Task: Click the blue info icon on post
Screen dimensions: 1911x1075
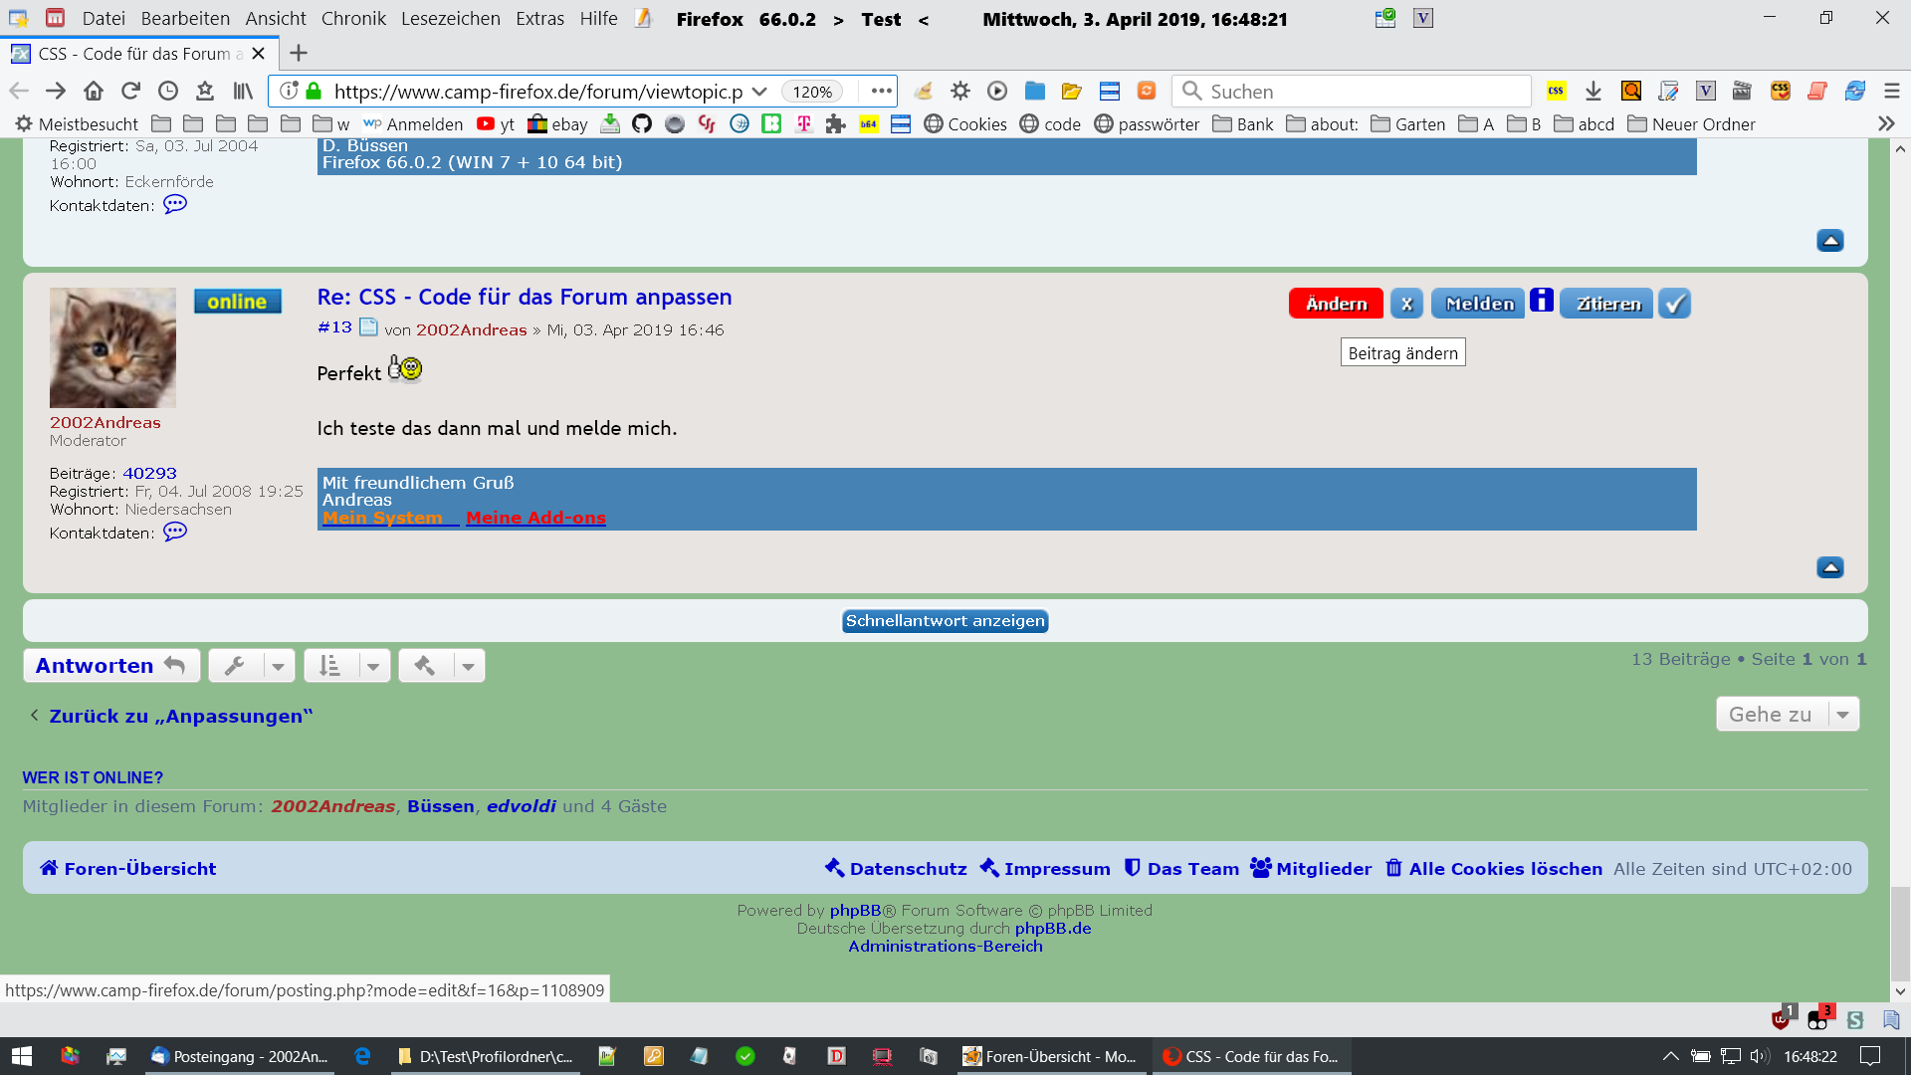Action: tap(1542, 301)
